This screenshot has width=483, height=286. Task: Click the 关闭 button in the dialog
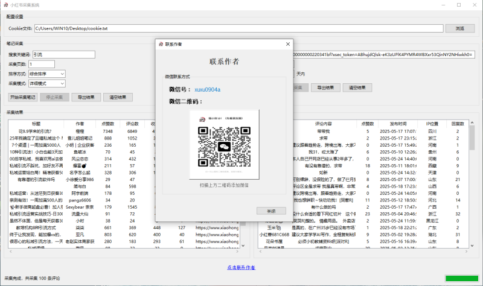[x=271, y=211]
